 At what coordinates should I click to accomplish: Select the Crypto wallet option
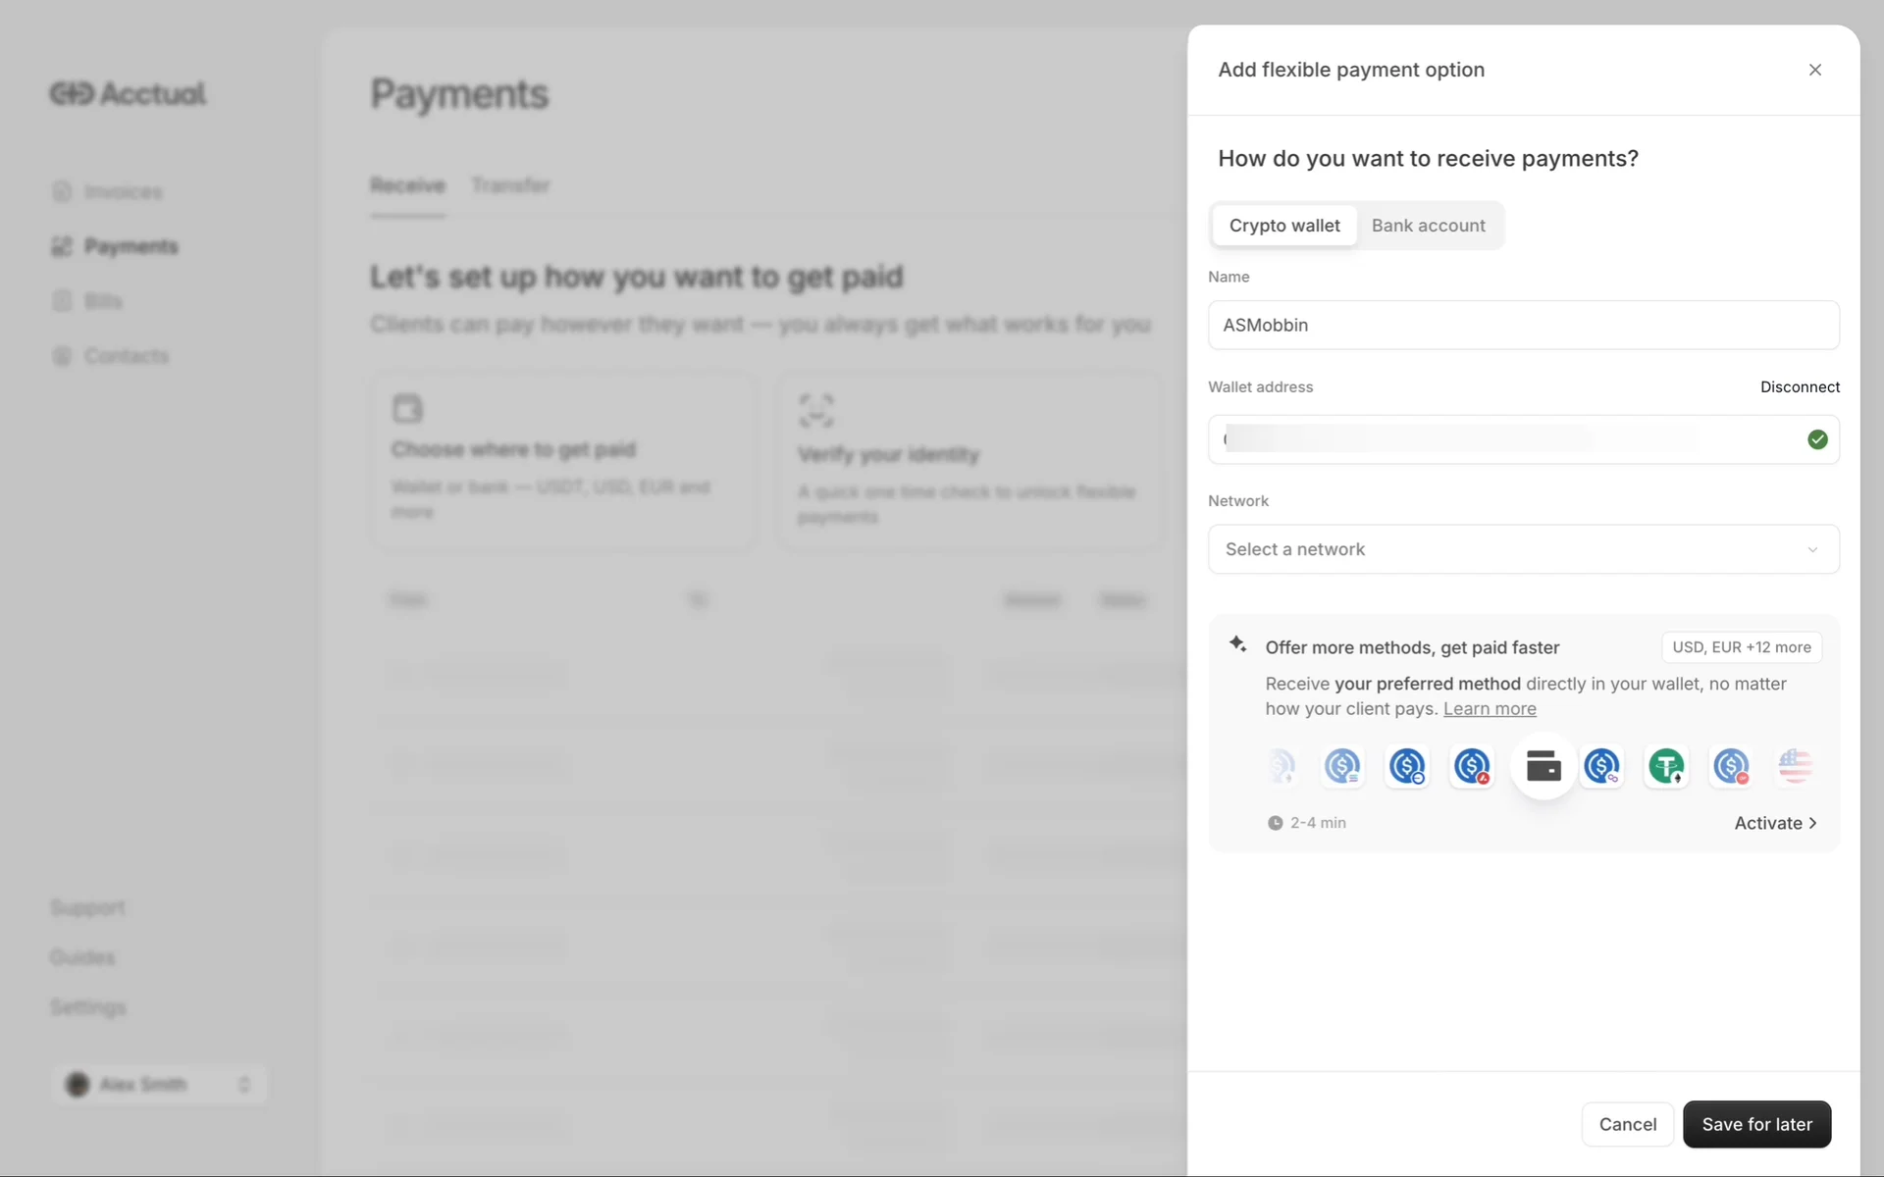coord(1283,226)
